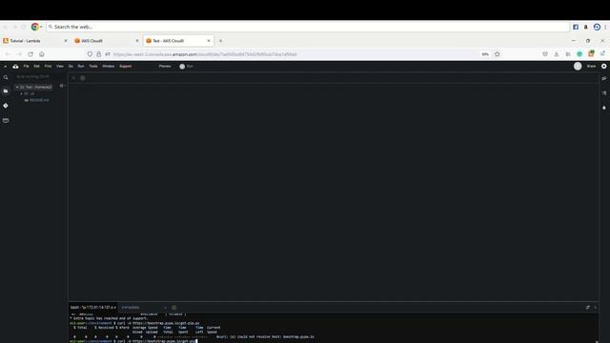
Task: Open Cloud9 preferences gear icon
Action: click(603, 66)
